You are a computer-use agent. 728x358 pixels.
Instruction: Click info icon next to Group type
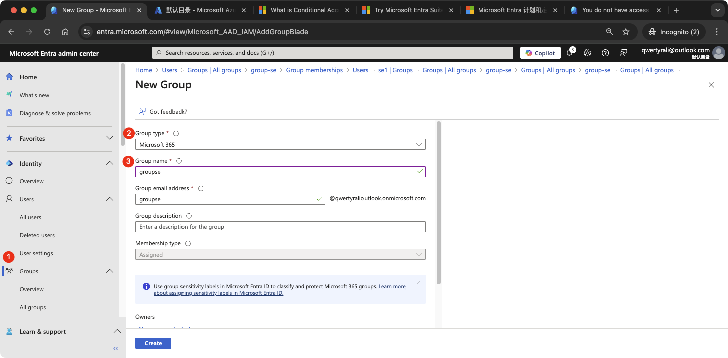tap(176, 133)
